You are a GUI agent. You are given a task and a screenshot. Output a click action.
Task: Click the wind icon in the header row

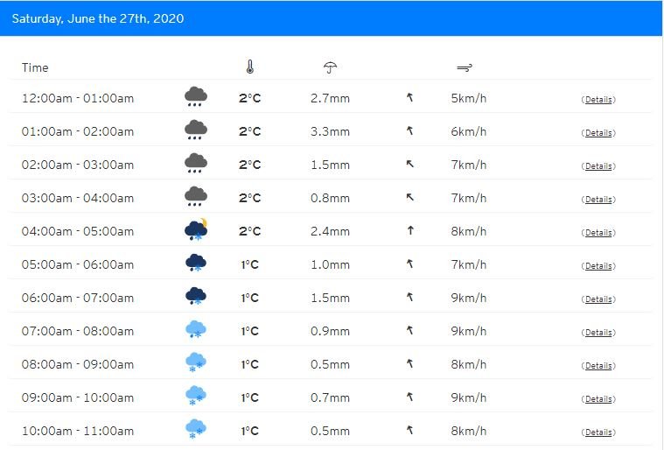pos(465,67)
